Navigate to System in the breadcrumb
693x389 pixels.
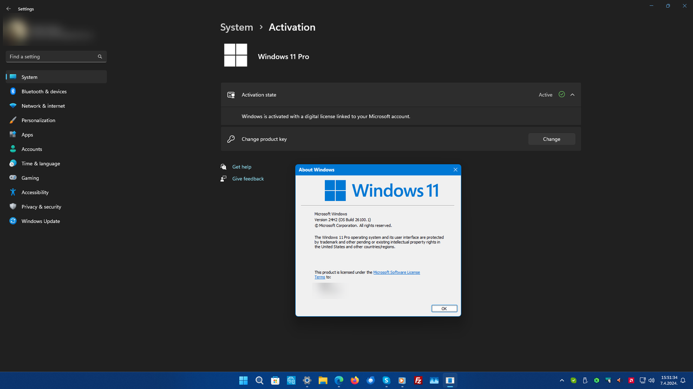(237, 27)
